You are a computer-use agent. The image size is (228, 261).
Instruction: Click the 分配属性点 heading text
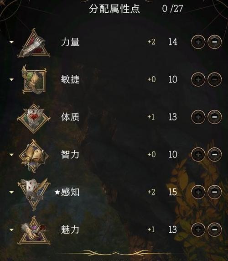(114, 9)
